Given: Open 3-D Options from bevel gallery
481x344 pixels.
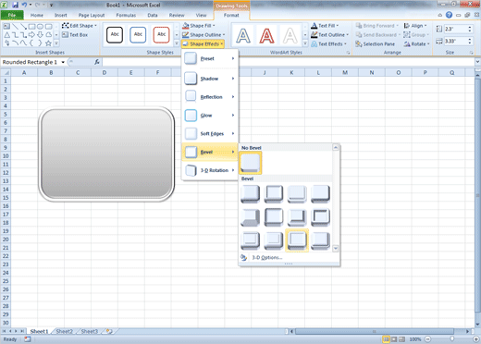Looking at the screenshot, I should [267, 257].
